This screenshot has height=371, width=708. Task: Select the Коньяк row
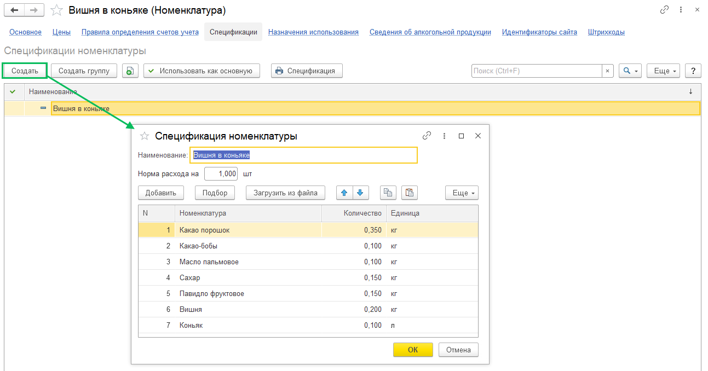coord(308,325)
